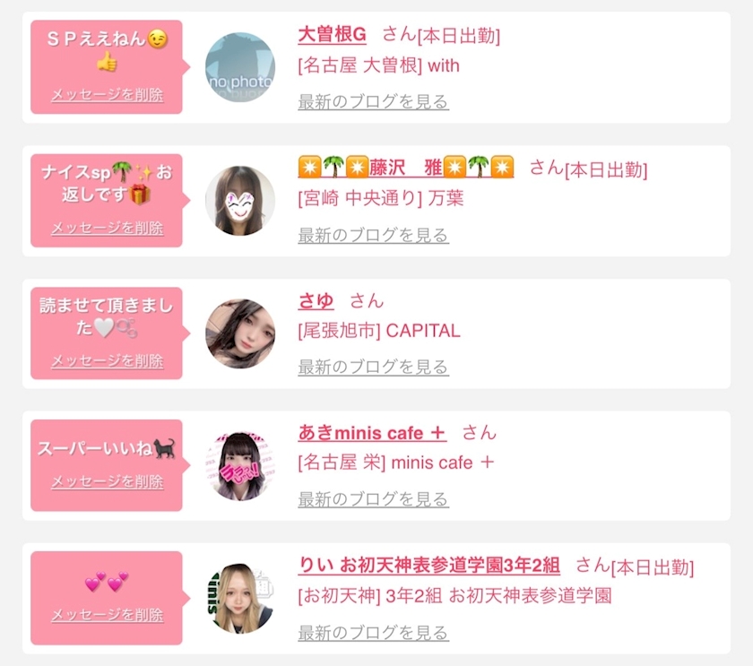Open あきminis cafe + profile link
Viewport: 753px width, 666px height.
372,433
